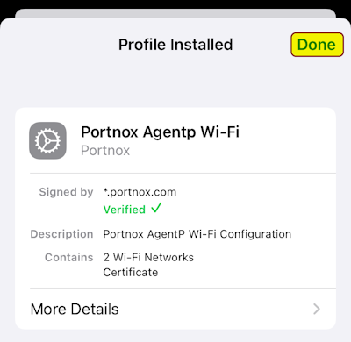Viewport: 351px width, 342px height.
Task: Click the green Verified status label
Action: click(125, 210)
